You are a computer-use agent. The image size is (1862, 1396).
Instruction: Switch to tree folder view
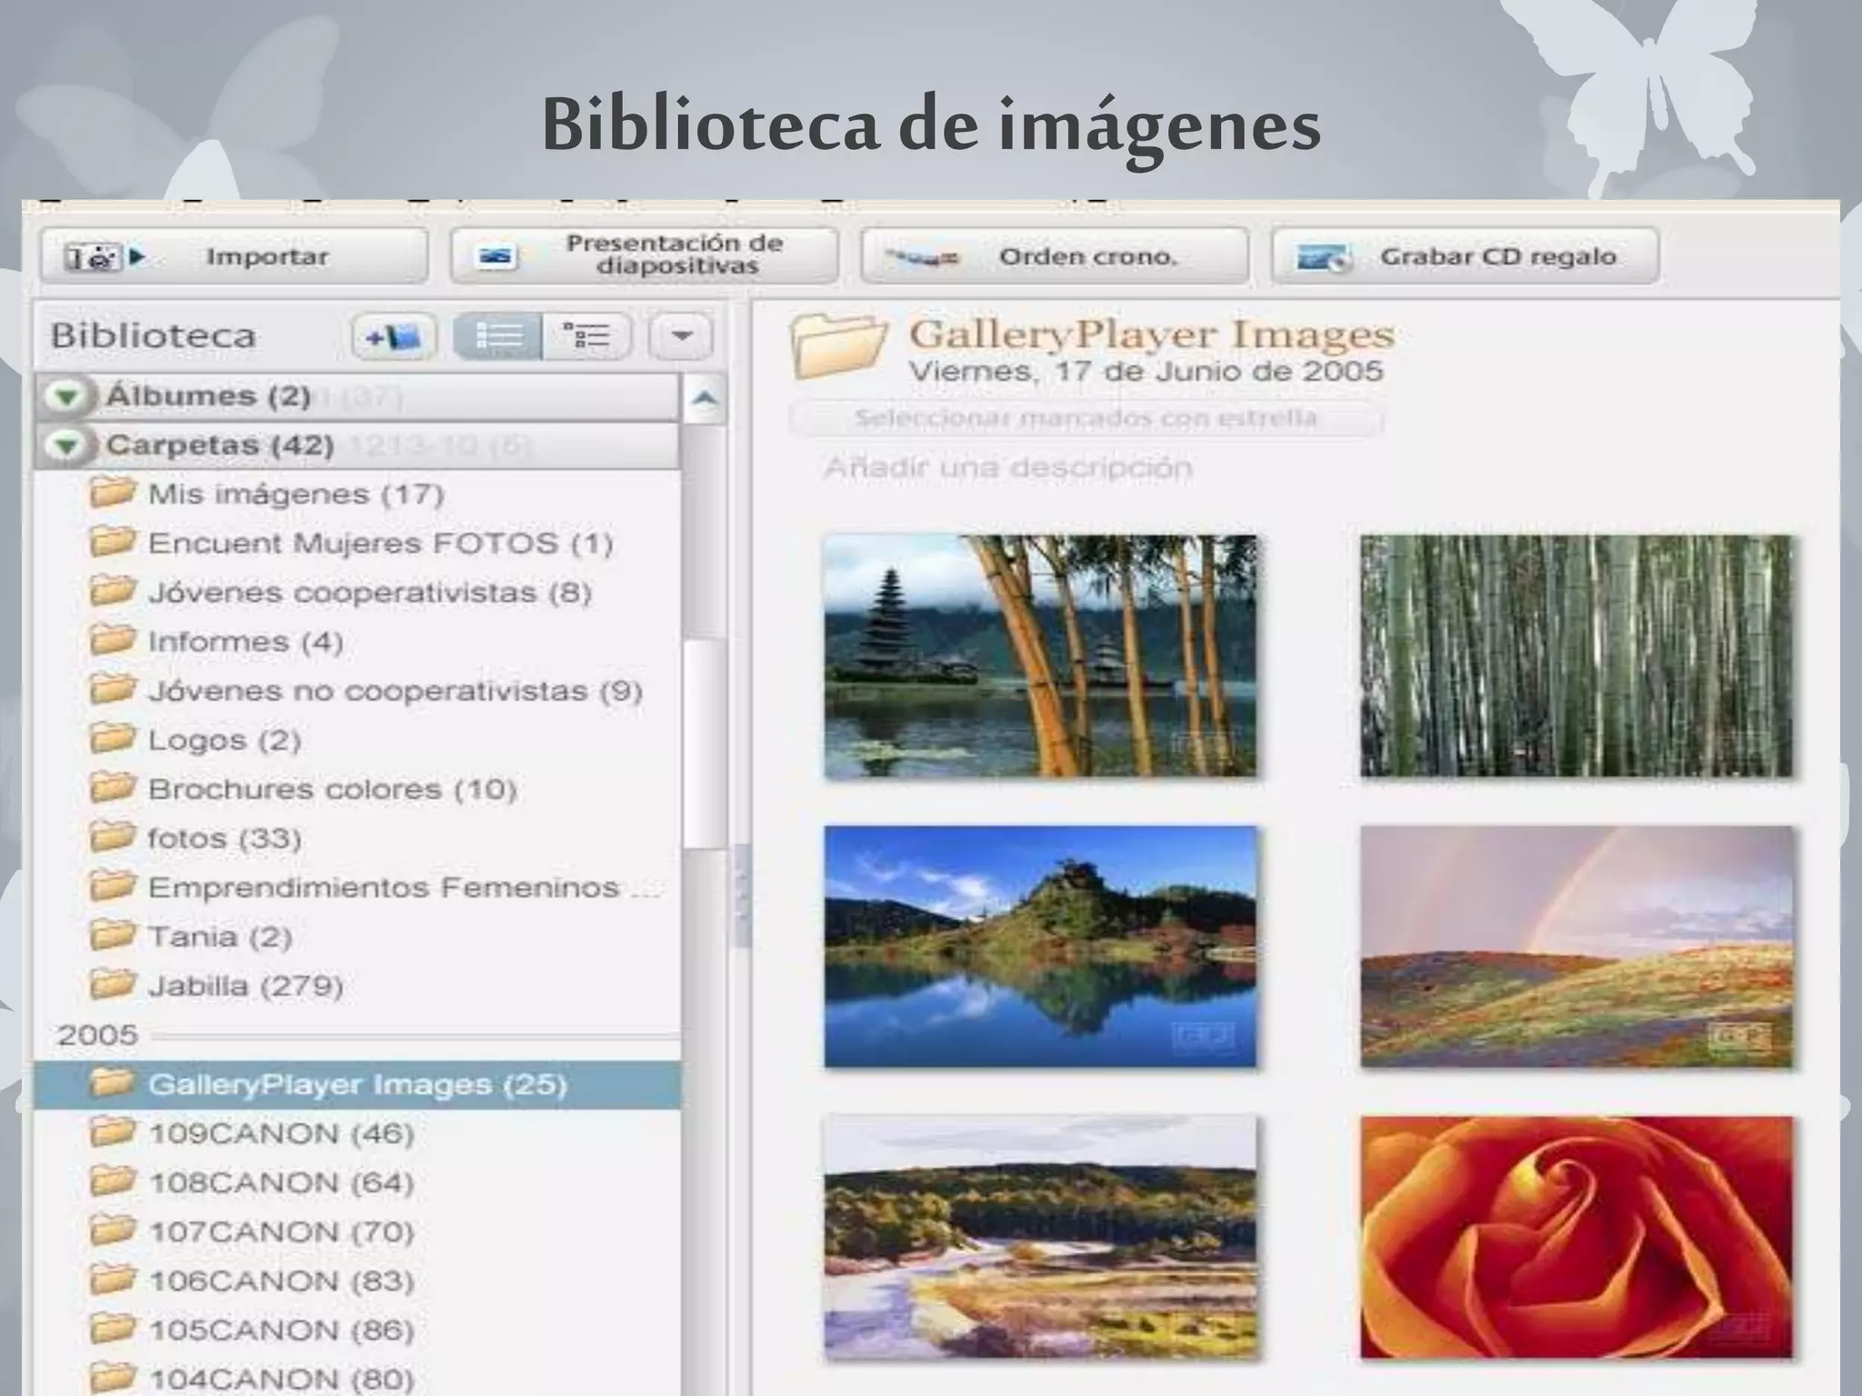[586, 337]
